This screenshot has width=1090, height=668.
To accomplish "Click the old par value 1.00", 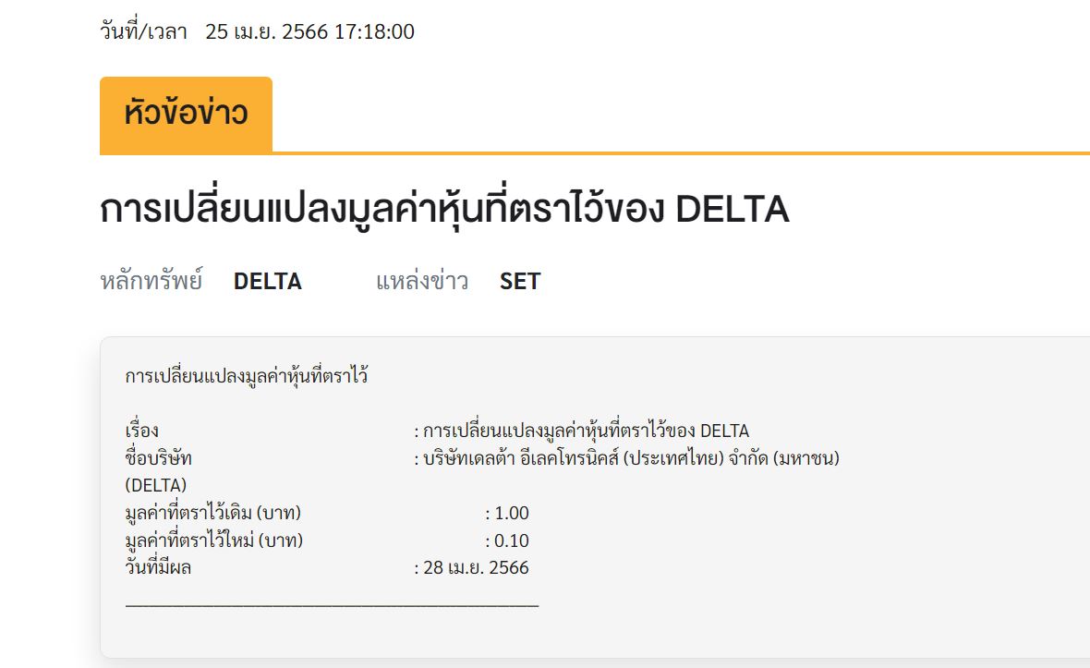I will (x=512, y=513).
